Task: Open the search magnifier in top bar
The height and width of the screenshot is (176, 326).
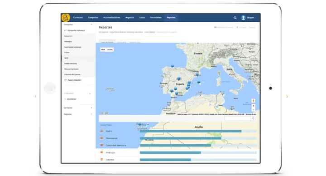Action: coord(235,18)
